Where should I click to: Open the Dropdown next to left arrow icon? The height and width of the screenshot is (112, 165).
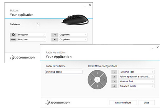click(x=73, y=35)
